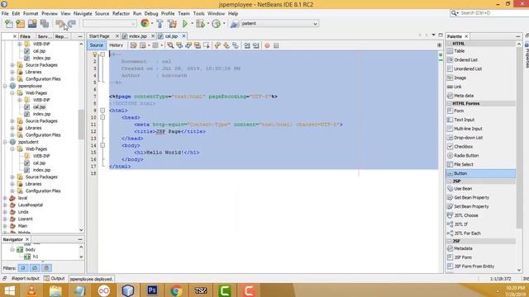Click the NetBeans cube icon in taskbar
The height and width of the screenshot is (297, 529).
tap(128, 290)
